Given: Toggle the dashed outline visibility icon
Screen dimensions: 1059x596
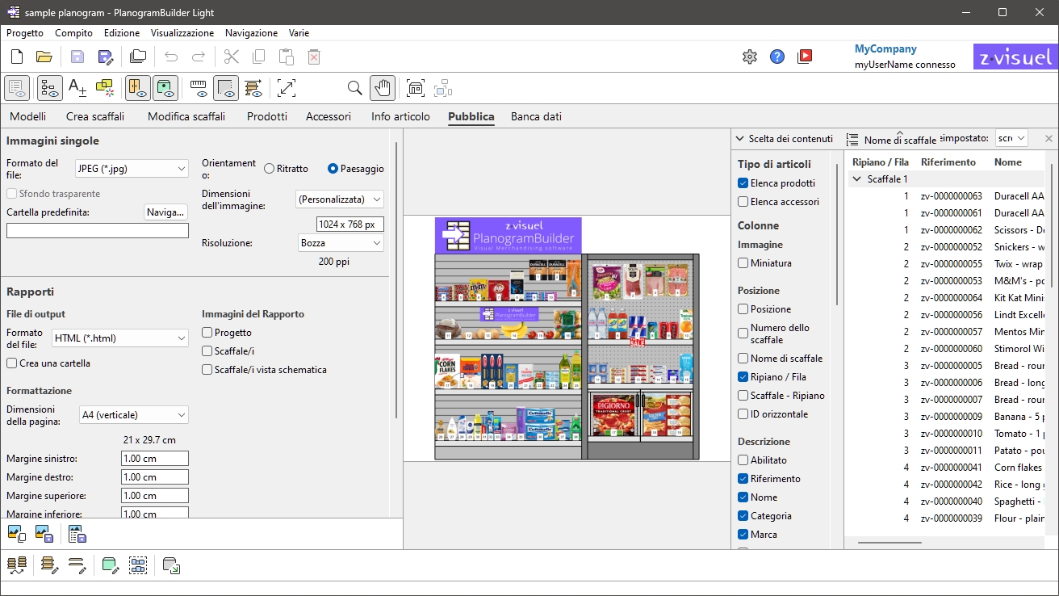Looking at the screenshot, I should coord(226,88).
